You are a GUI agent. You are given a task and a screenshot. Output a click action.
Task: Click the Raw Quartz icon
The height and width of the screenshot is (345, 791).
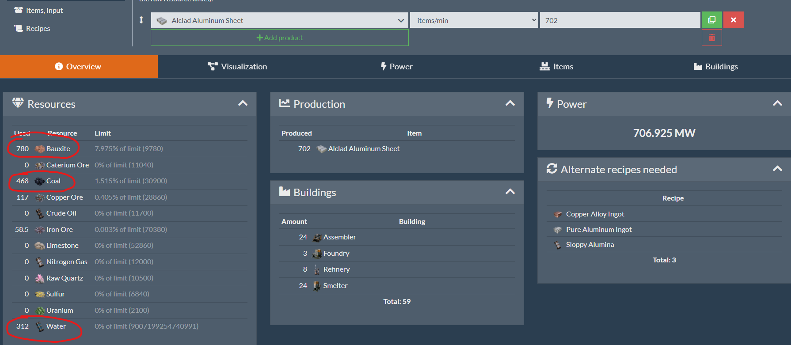(40, 278)
